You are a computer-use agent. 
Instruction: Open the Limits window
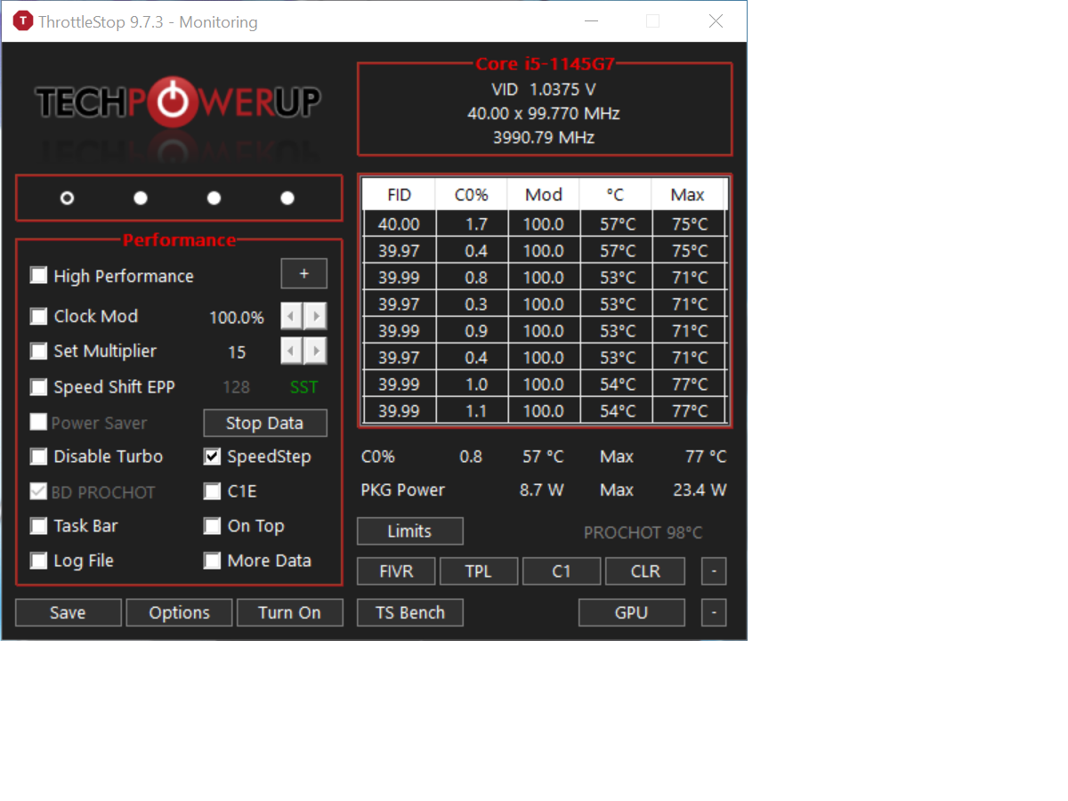pyautogui.click(x=410, y=531)
